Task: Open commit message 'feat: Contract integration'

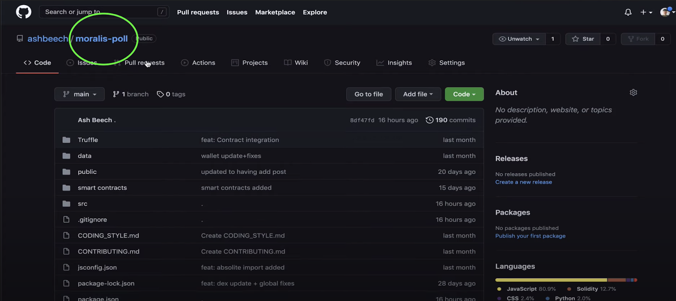Action: pyautogui.click(x=240, y=140)
